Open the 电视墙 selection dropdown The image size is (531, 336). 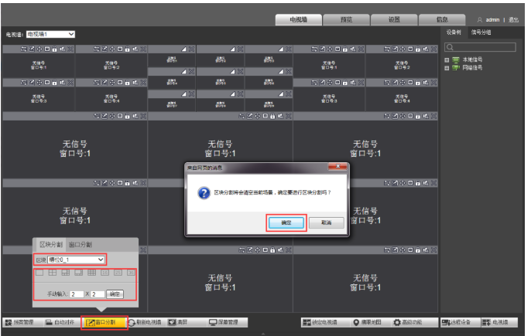point(50,34)
